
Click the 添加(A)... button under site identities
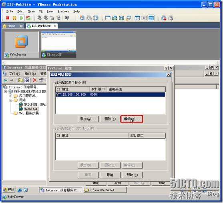click(x=88, y=119)
